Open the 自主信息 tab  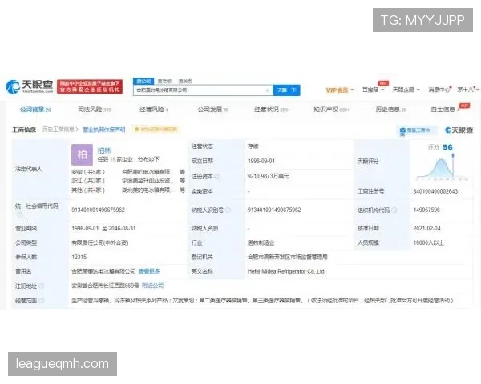pos(444,110)
